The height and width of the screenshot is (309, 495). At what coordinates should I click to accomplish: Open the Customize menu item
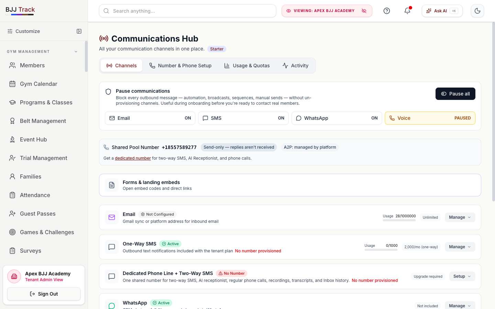pyautogui.click(x=23, y=31)
